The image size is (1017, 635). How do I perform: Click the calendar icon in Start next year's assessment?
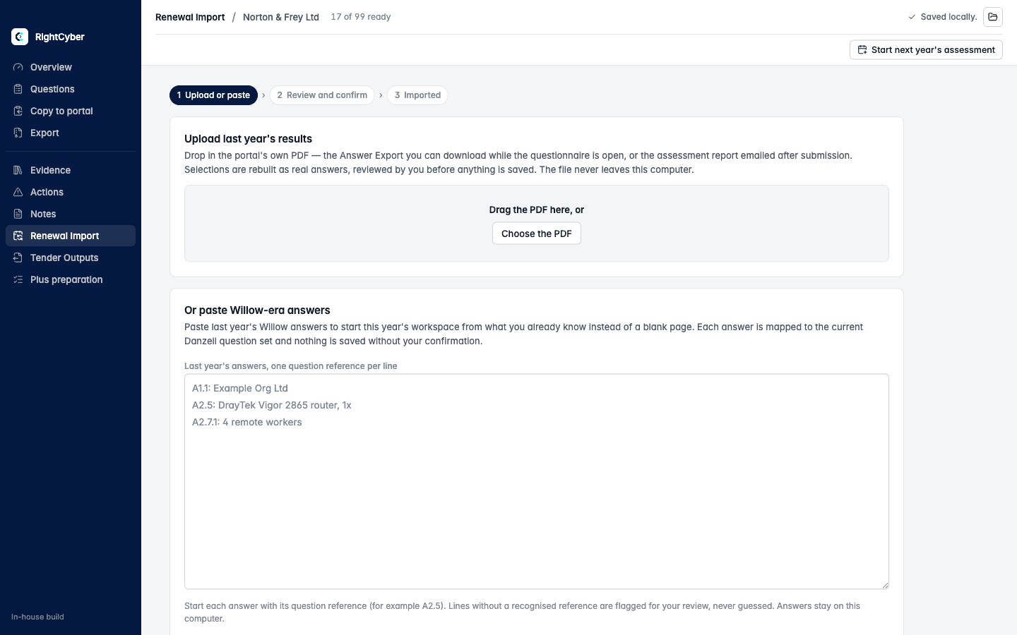point(862,50)
